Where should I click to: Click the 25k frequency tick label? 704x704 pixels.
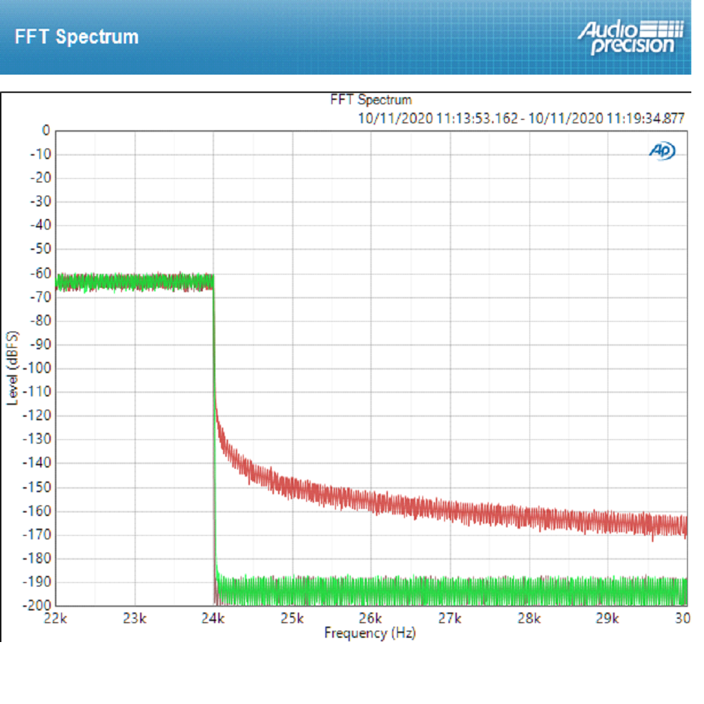coord(292,619)
